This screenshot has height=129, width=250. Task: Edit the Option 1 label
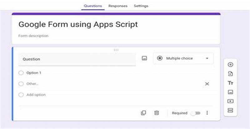[x=34, y=73]
